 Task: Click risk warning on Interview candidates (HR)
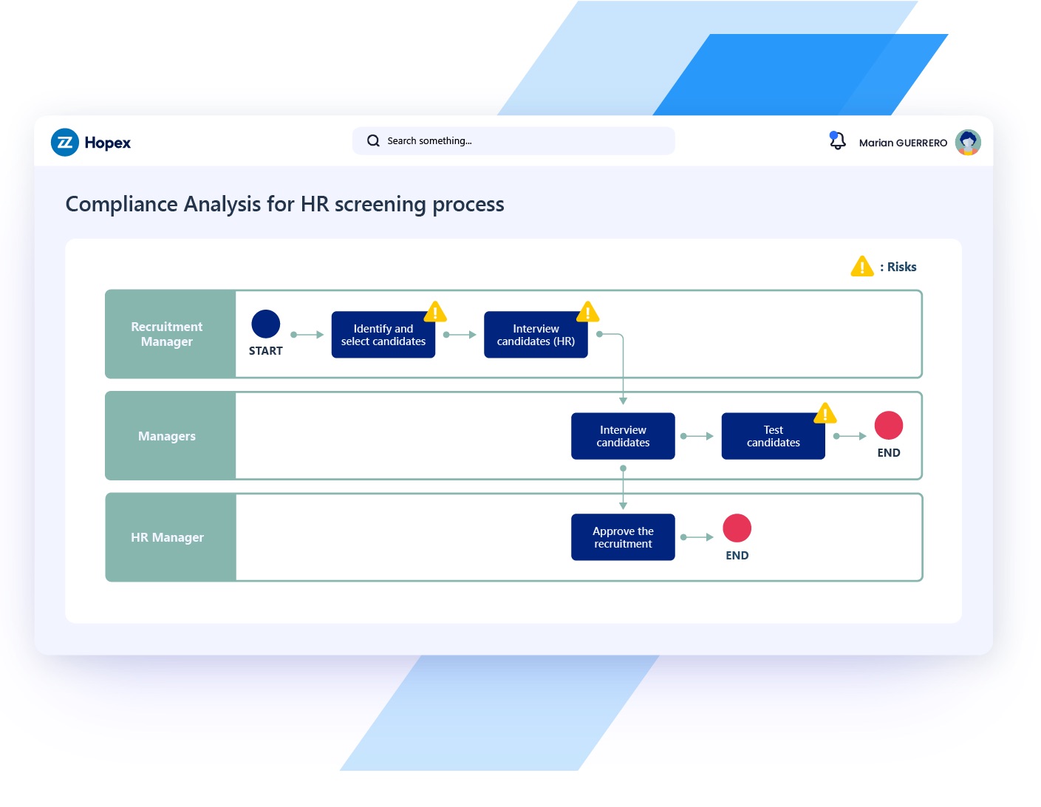[587, 312]
